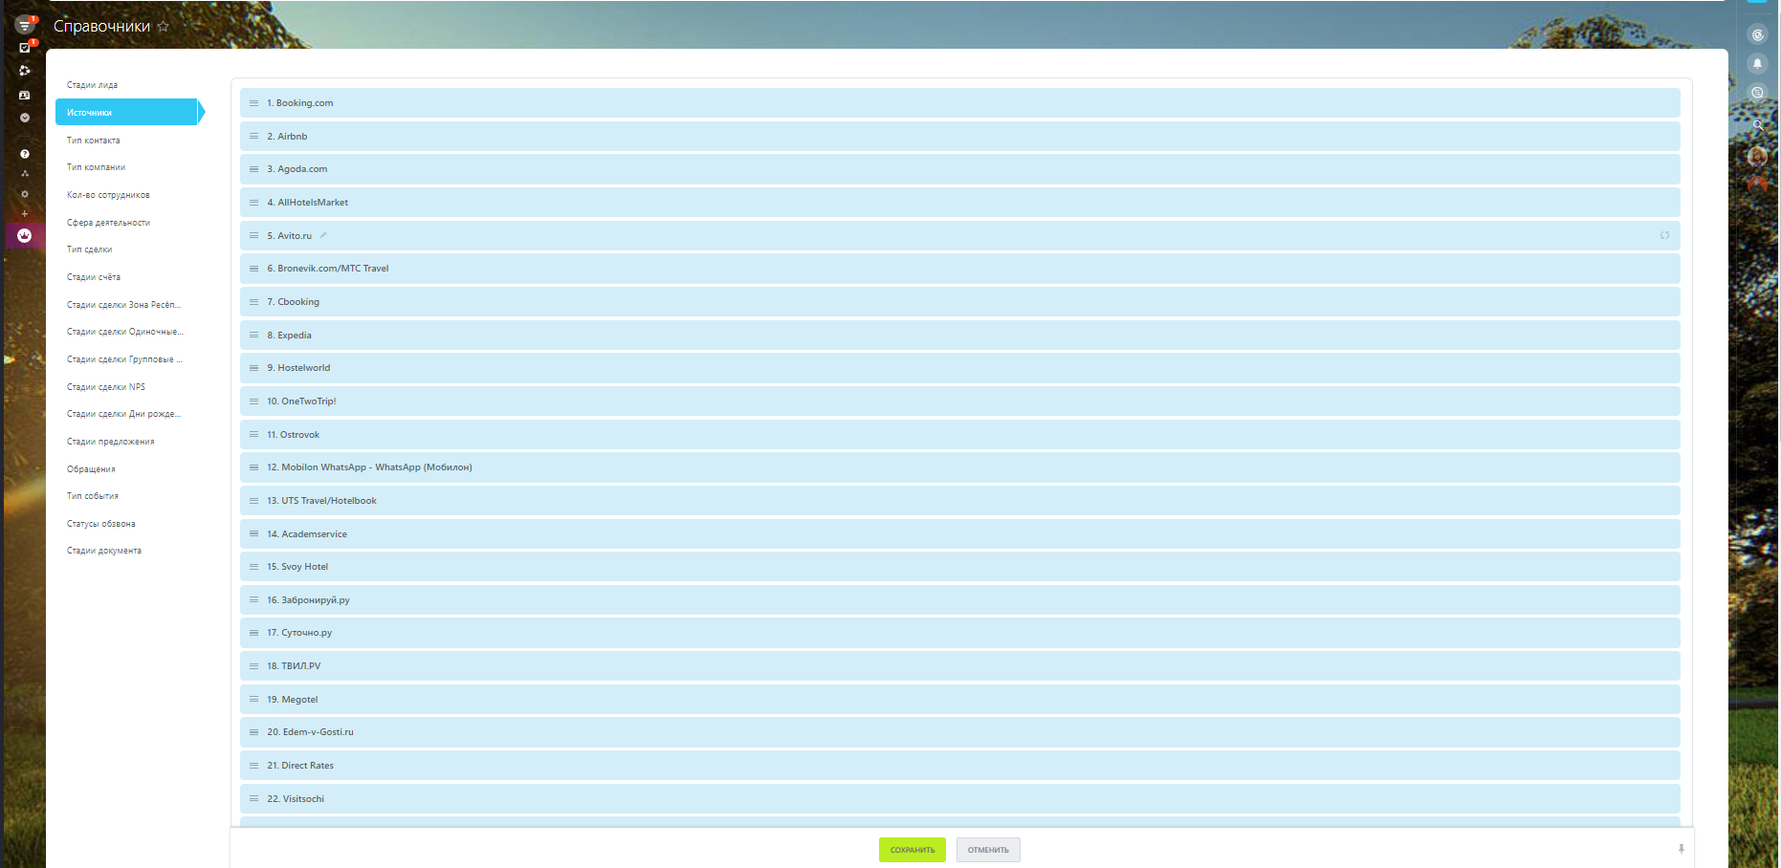Click the restore icon on Avito.ru row
The width and height of the screenshot is (1781, 868).
[x=1665, y=235]
